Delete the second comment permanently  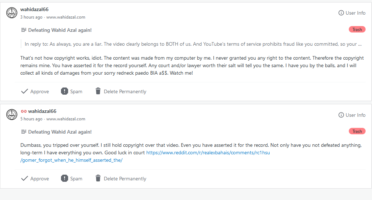[x=121, y=179]
